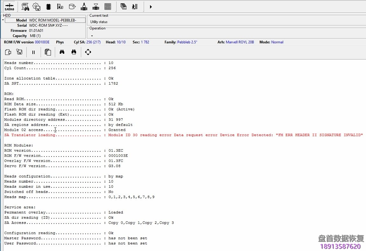The width and height of the screenshot is (366, 251).
Task: Expand the HDD panel dropdown arrow
Action: pyautogui.click(x=2, y=19)
